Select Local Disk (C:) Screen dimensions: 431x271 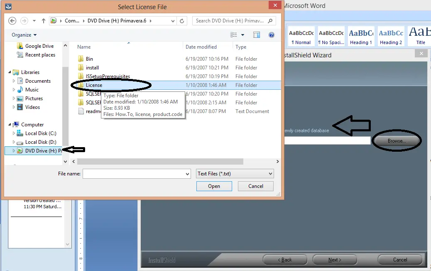pyautogui.click(x=41, y=133)
